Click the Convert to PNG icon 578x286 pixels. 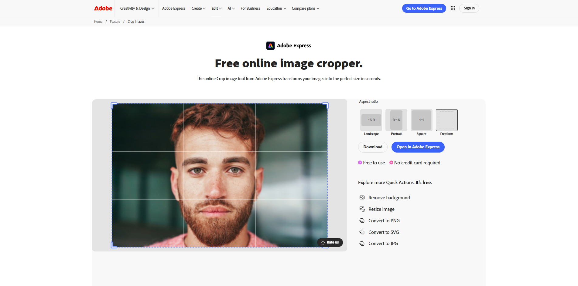(362, 220)
